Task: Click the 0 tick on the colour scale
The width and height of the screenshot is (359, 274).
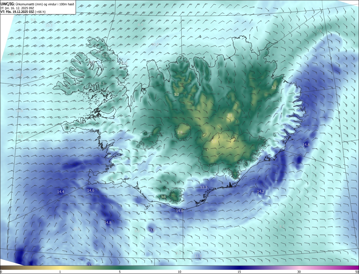Action: pyautogui.click(x=1, y=272)
